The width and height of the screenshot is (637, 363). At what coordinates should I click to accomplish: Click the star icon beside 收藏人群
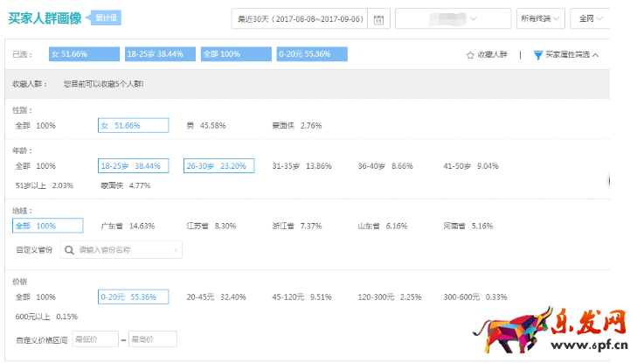[x=470, y=55]
